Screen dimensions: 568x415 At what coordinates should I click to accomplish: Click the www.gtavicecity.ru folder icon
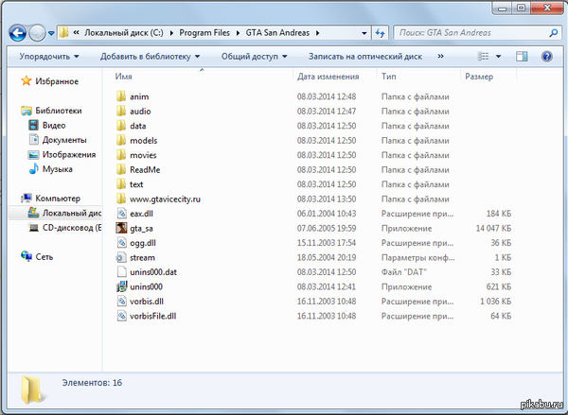click(x=120, y=199)
